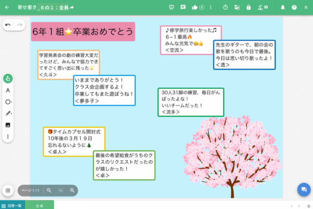This screenshot has width=313, height=209.
Task: Go to previous tab with left arrow
Action: pos(292,206)
